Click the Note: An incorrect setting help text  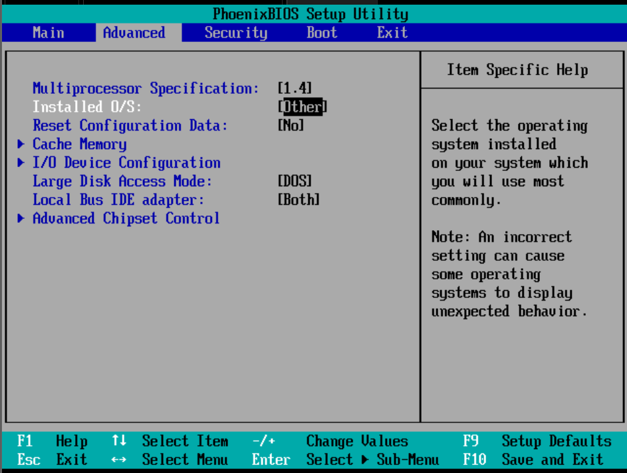pyautogui.click(x=509, y=274)
